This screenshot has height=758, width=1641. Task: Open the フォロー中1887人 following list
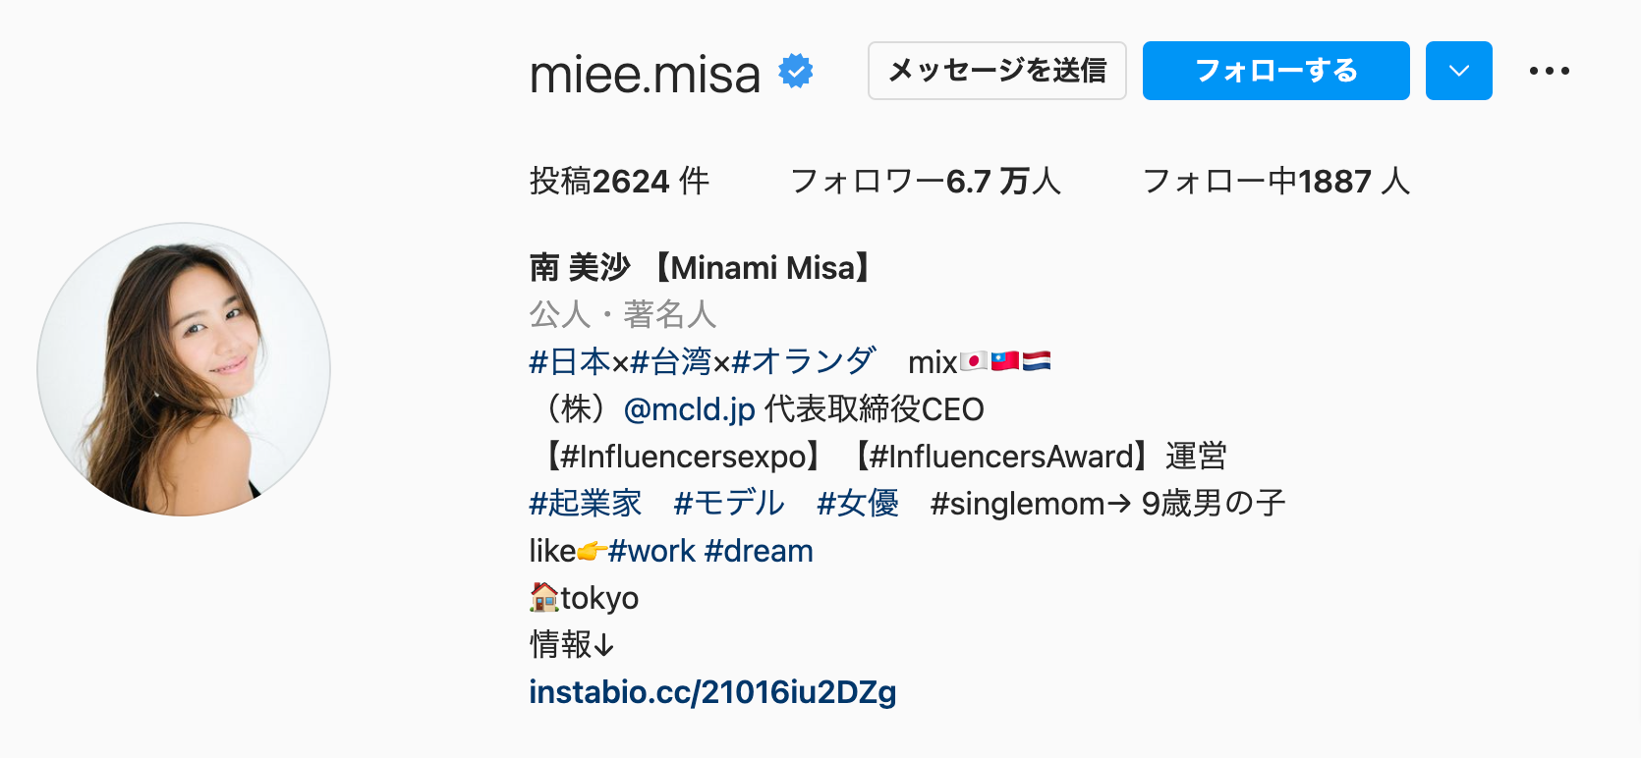[1275, 182]
